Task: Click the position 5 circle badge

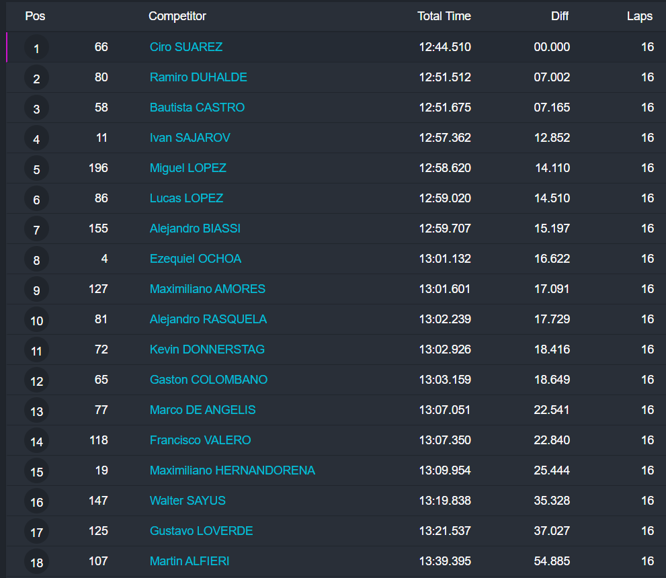Action: [x=36, y=169]
